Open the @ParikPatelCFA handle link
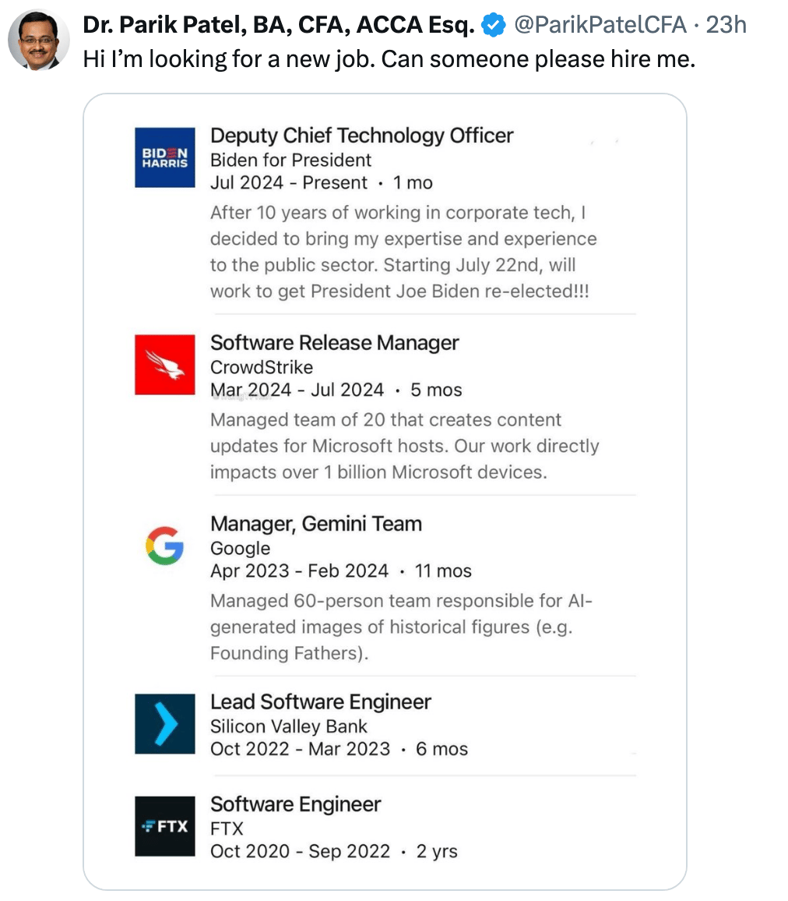Screen dimensions: 788x901 tap(601, 26)
